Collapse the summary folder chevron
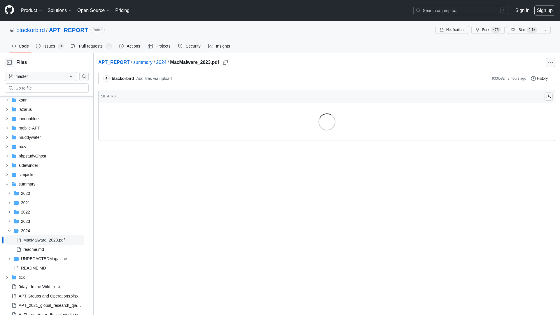Viewport: 560px width, 315px height. point(7,184)
